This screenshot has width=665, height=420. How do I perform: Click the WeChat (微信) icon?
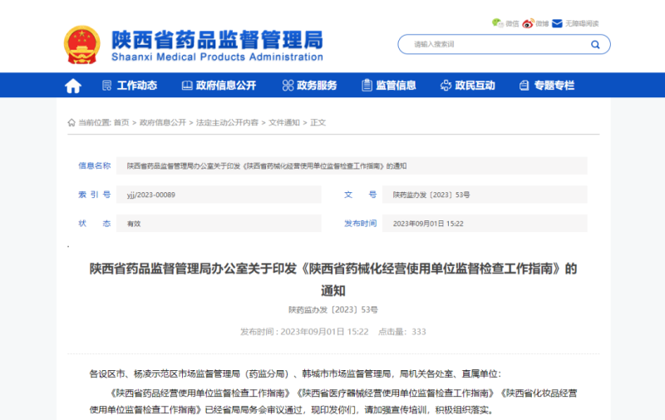click(x=497, y=23)
